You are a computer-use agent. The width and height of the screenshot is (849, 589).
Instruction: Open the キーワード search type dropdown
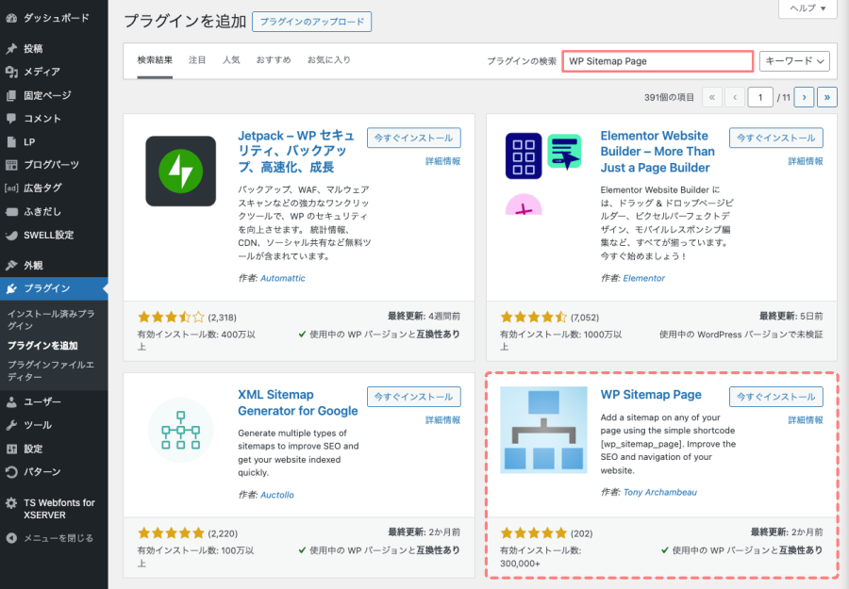click(794, 61)
